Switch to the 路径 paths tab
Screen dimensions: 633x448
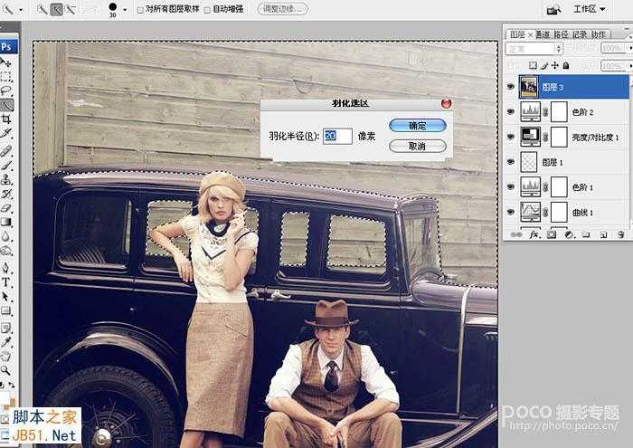click(x=561, y=34)
